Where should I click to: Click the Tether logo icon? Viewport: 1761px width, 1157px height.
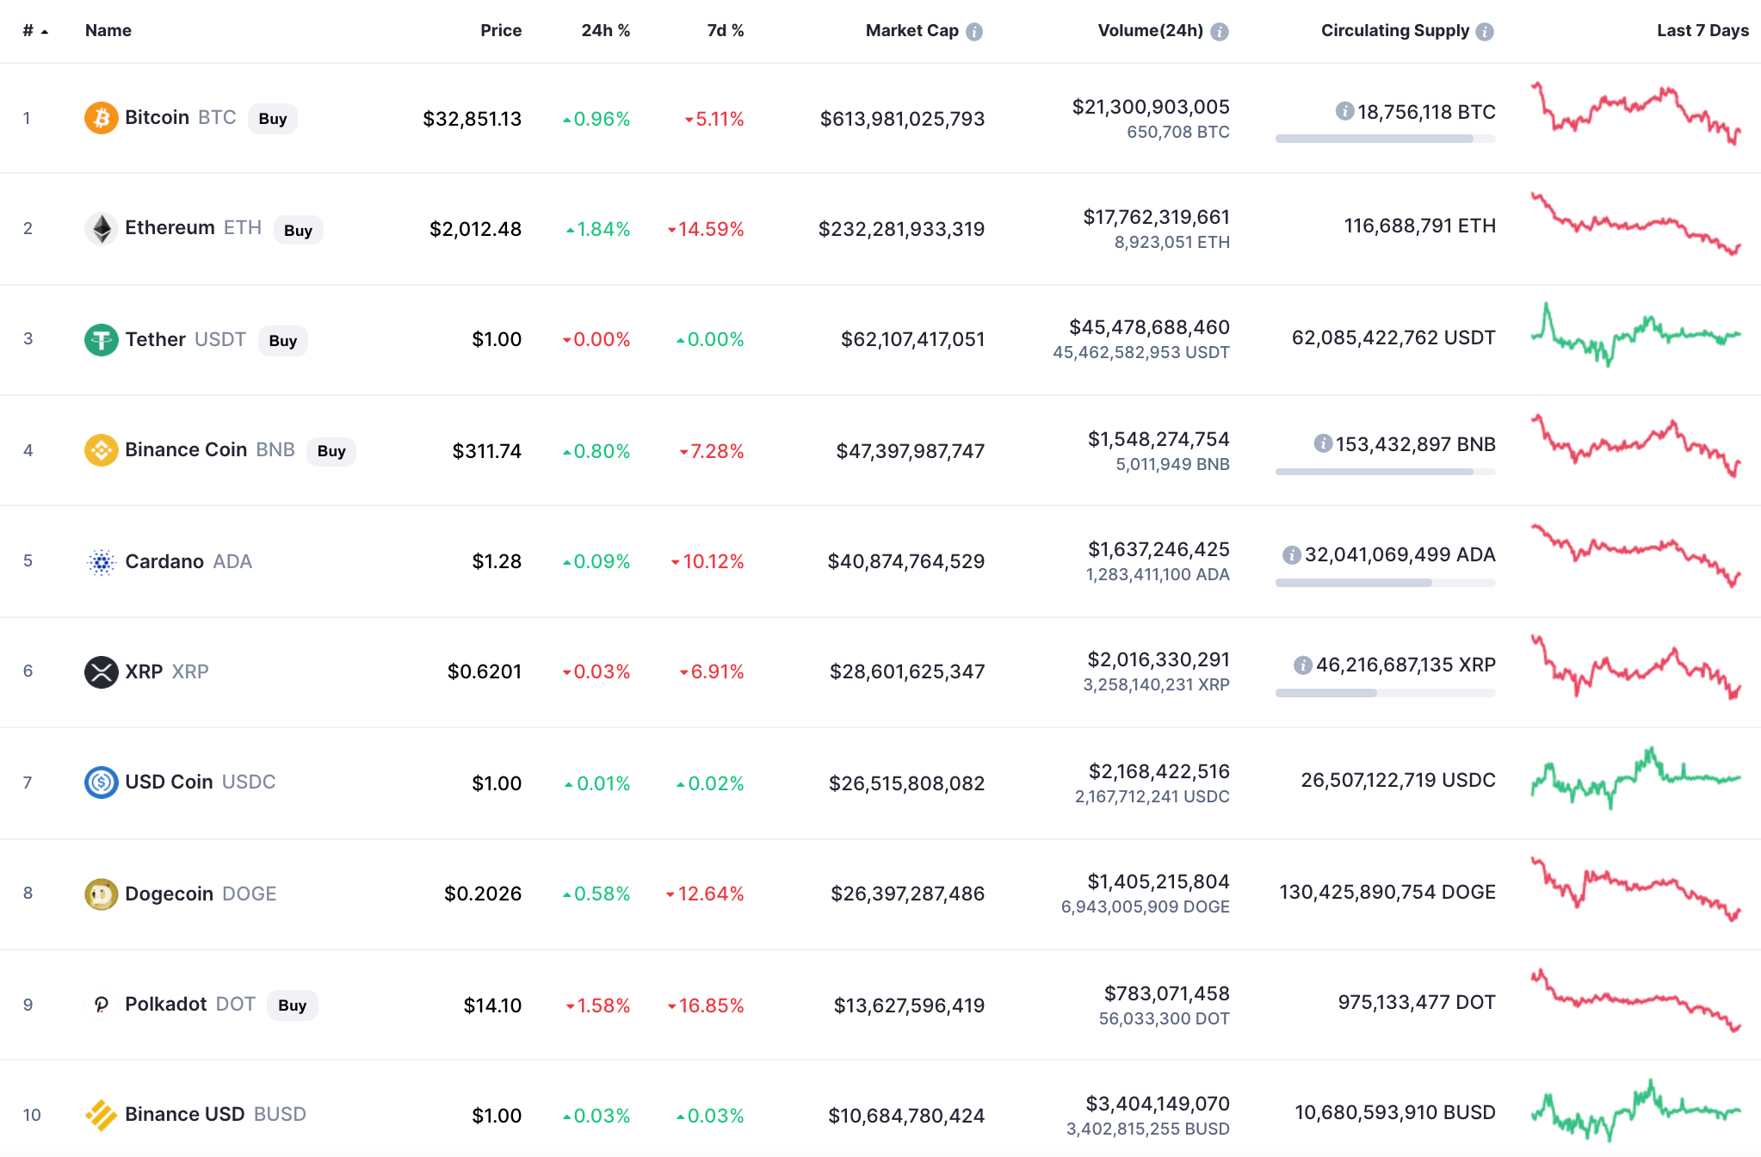102,339
